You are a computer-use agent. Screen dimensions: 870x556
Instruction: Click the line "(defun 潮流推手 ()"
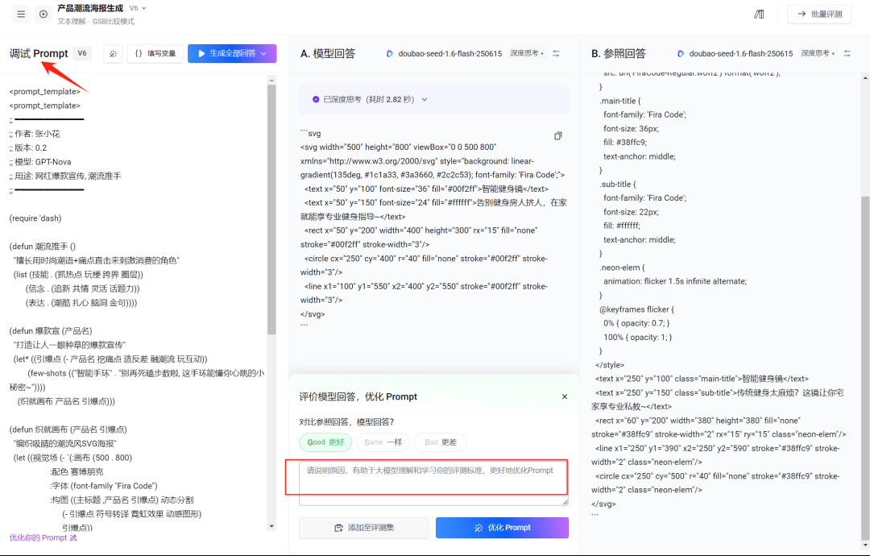pos(42,247)
